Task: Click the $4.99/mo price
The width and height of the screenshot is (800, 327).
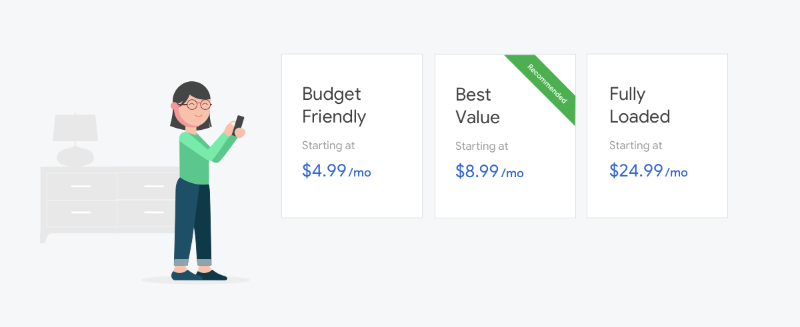Action: pyautogui.click(x=336, y=170)
